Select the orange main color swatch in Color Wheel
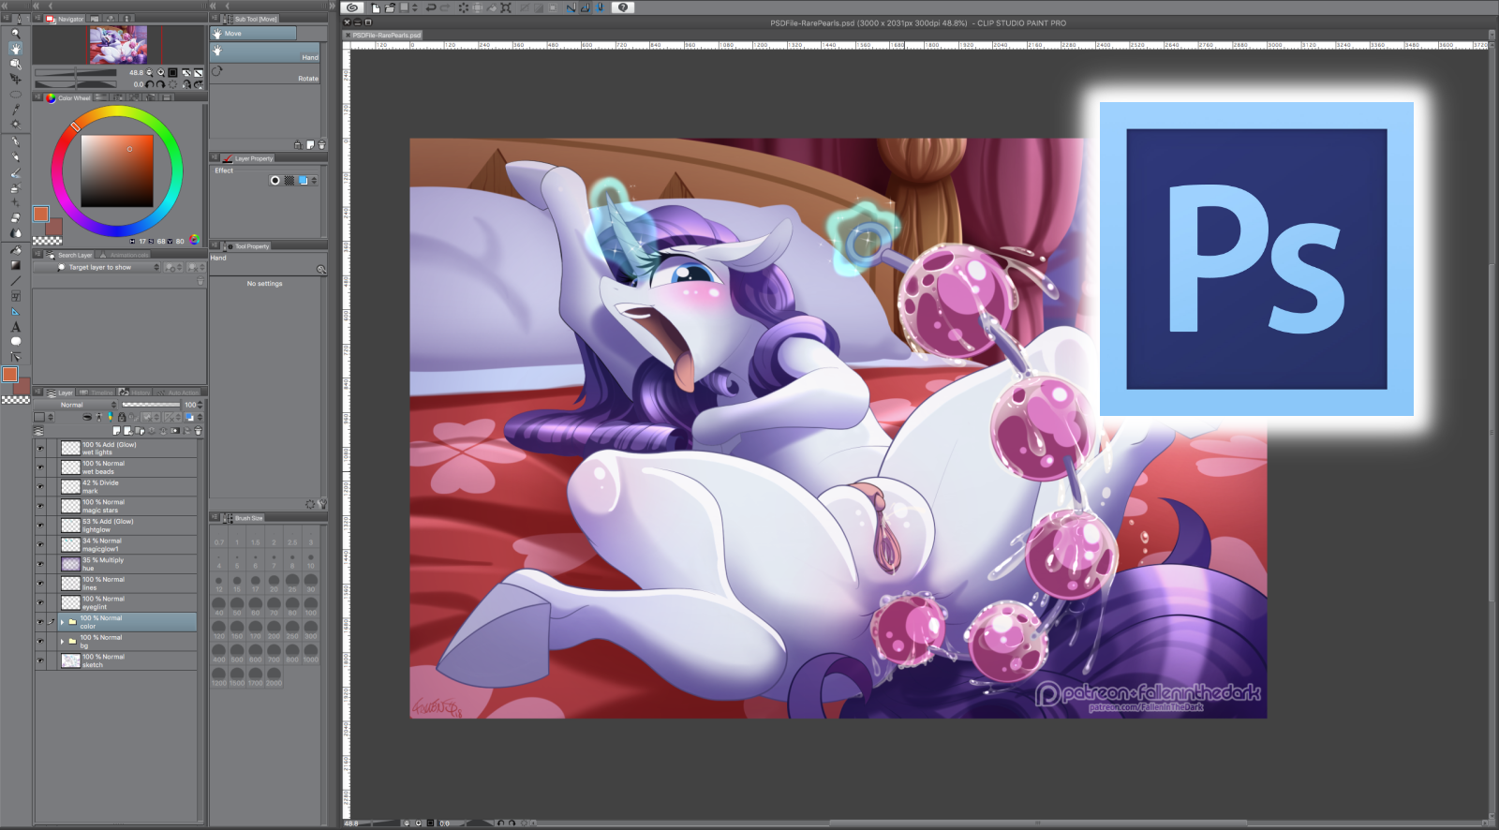This screenshot has height=830, width=1499. 41,214
